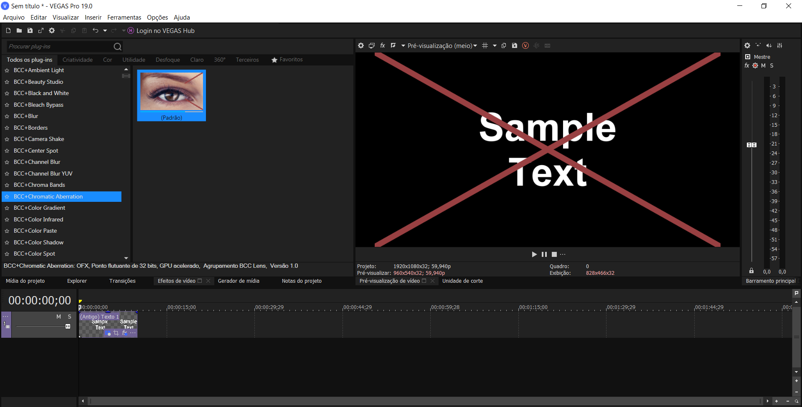Favorite BCC+Color Spot with its star
This screenshot has height=407, width=802.
pos(7,254)
